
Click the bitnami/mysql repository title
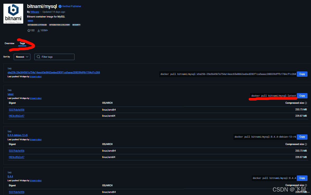click(42, 6)
